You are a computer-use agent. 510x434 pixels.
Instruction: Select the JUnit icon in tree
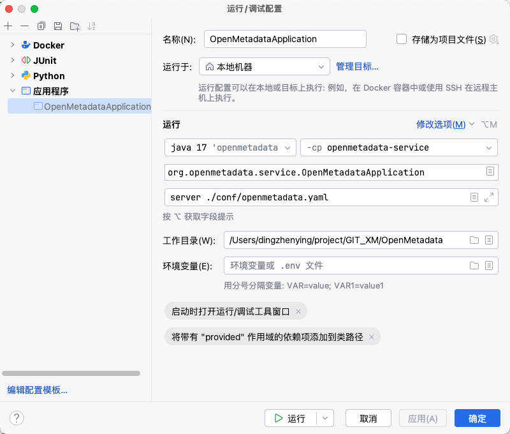pyautogui.click(x=26, y=60)
